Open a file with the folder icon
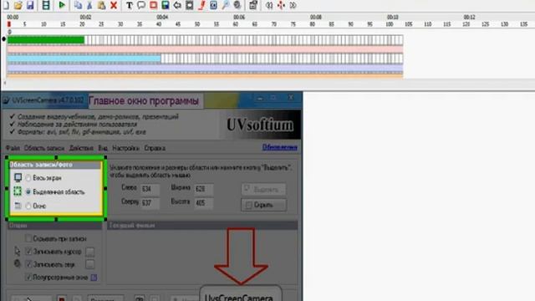The height and width of the screenshot is (301, 535). pyautogui.click(x=18, y=5)
